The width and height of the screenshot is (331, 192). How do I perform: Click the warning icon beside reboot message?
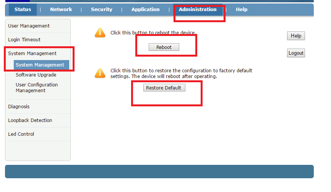[100, 33]
